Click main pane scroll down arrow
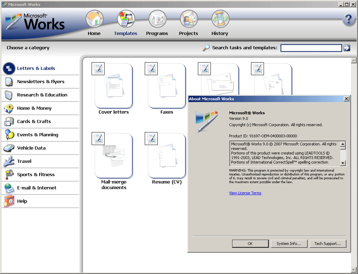The width and height of the screenshot is (358, 274). pyautogui.click(x=354, y=270)
